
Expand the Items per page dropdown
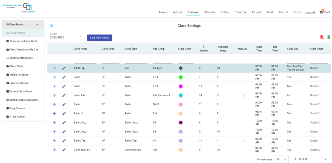coord(281,159)
